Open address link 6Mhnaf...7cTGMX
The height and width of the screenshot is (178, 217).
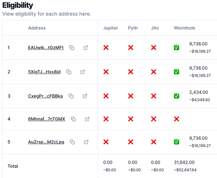pos(47,119)
